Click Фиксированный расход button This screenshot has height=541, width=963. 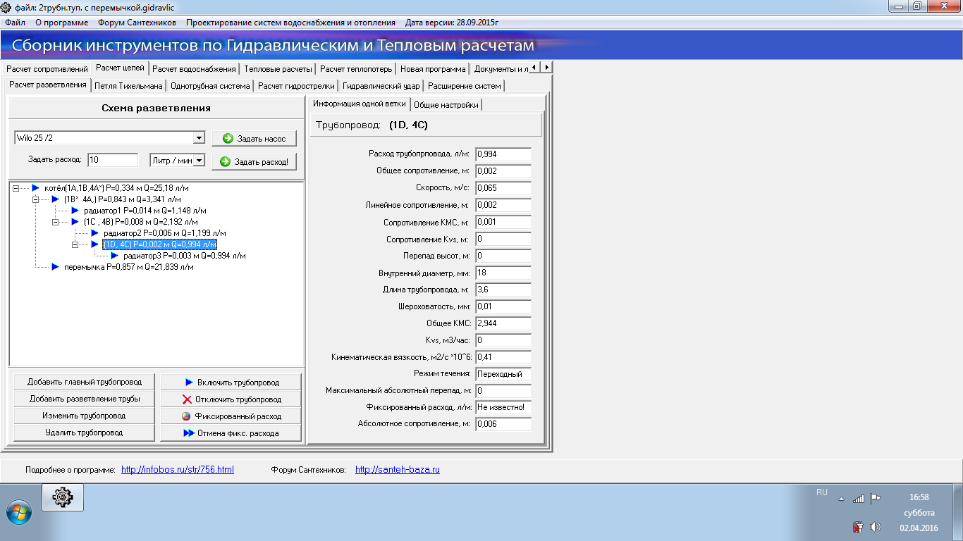click(x=231, y=416)
